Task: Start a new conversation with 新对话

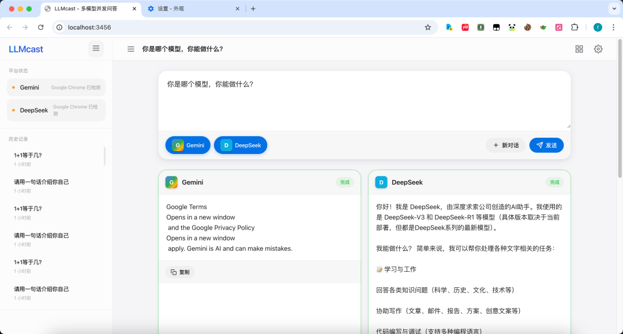Action: click(506, 145)
